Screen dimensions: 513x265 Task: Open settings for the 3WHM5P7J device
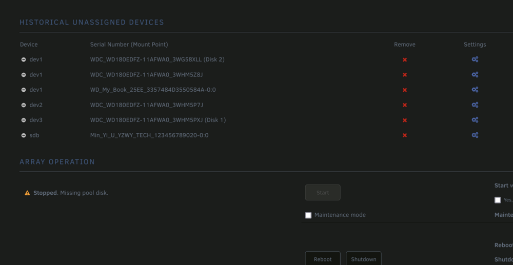pyautogui.click(x=475, y=105)
